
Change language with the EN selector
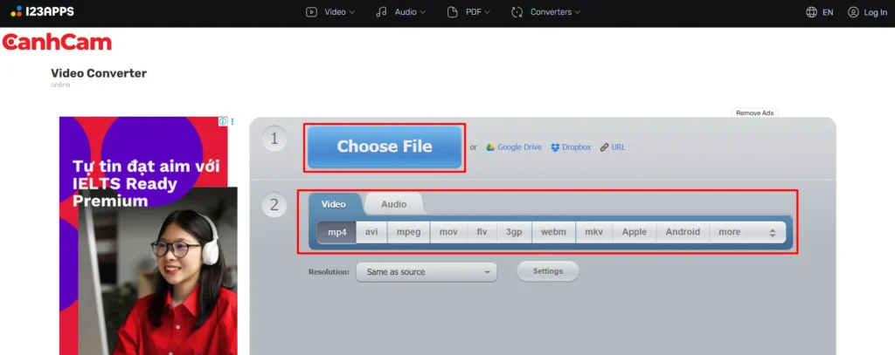828,12
